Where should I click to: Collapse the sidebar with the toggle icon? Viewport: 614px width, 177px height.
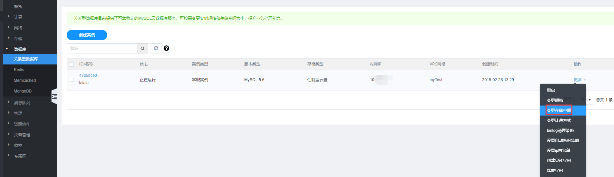54,97
